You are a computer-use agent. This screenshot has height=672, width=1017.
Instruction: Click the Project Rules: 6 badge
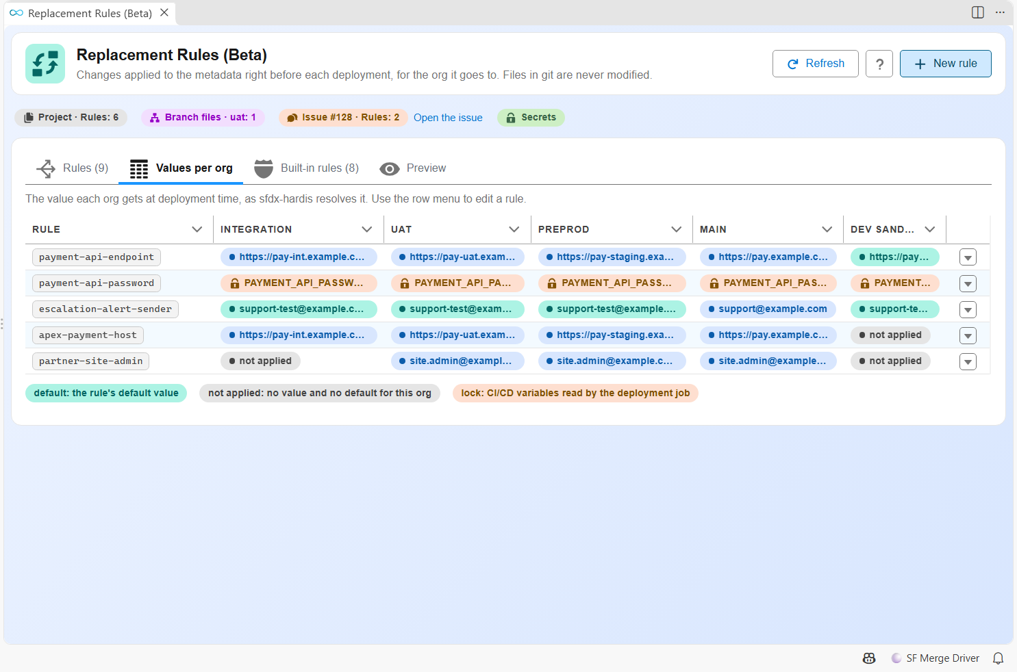pos(71,118)
